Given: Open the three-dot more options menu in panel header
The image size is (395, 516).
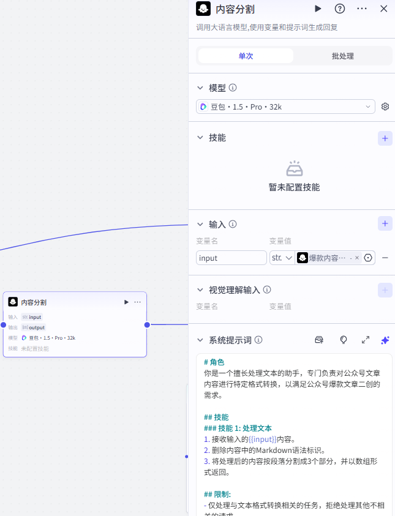Looking at the screenshot, I should [362, 9].
